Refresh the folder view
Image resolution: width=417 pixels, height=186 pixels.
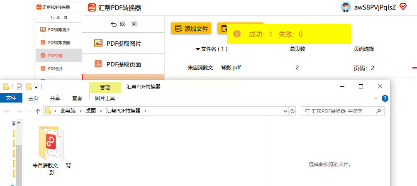(292, 111)
